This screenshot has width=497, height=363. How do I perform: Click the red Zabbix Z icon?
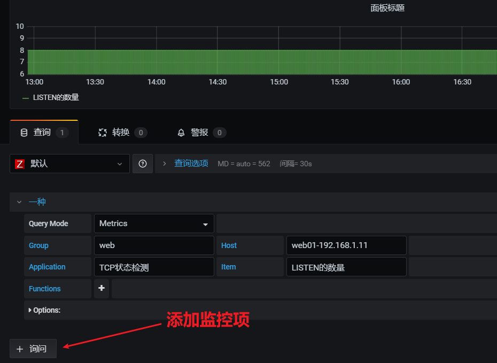[x=20, y=164]
